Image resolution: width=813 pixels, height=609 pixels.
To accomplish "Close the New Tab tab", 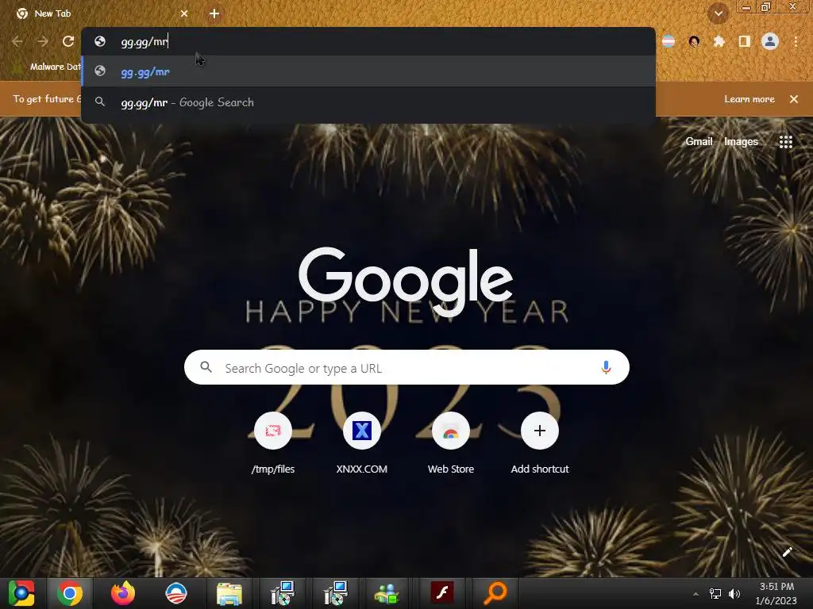I will [x=184, y=13].
